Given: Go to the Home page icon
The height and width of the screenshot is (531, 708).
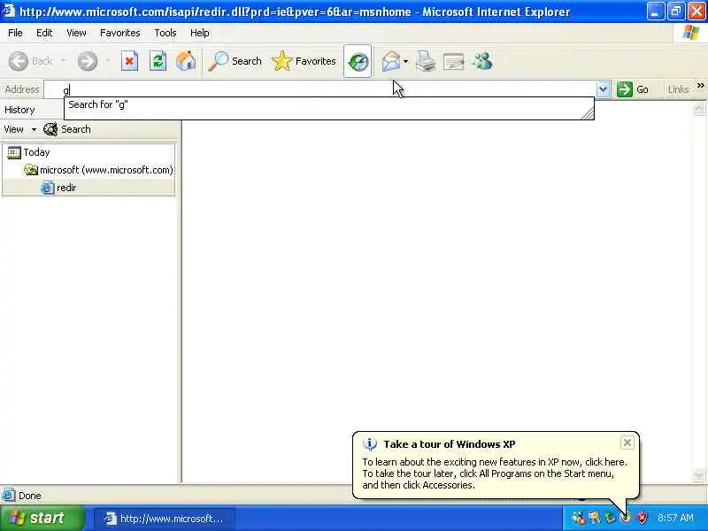Looking at the screenshot, I should (186, 61).
